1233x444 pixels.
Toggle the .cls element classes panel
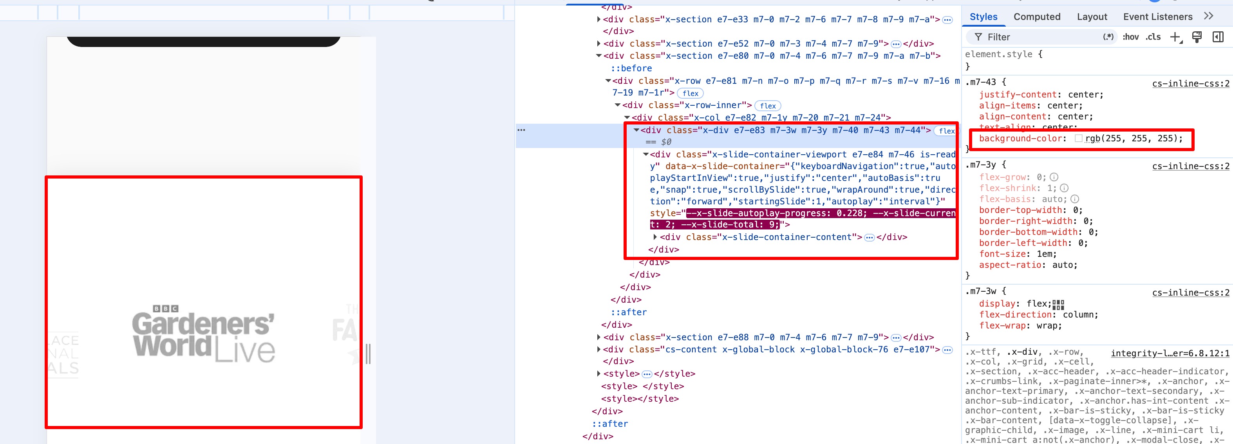(x=1153, y=37)
